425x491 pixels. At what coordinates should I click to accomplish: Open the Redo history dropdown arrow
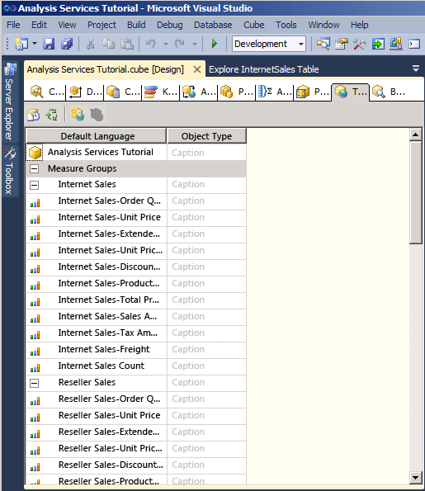pos(195,44)
